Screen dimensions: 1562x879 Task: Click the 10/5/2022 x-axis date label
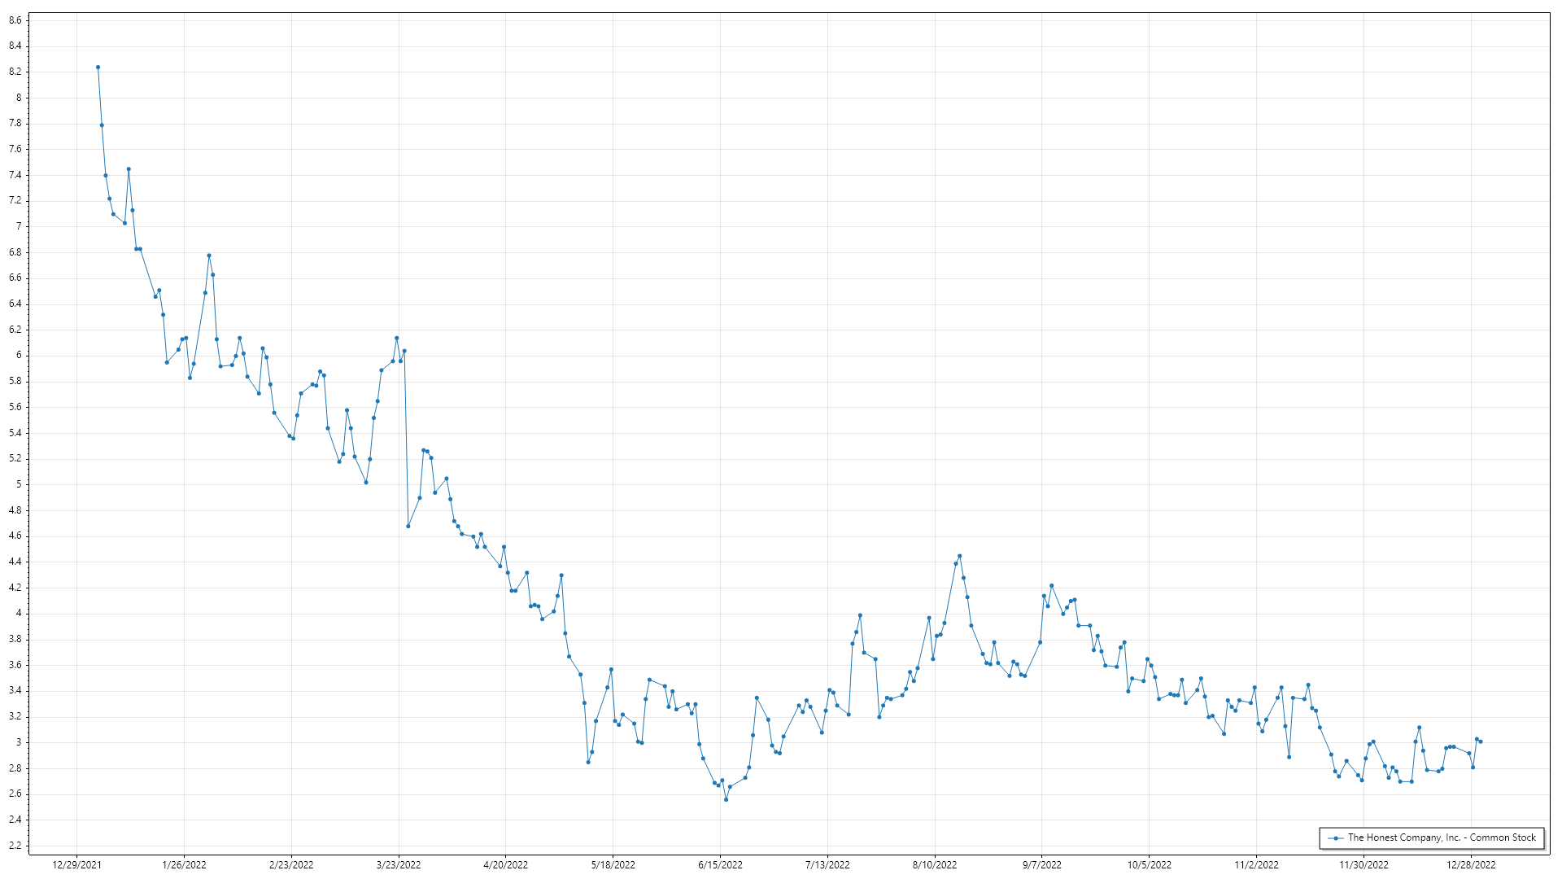click(x=1150, y=864)
